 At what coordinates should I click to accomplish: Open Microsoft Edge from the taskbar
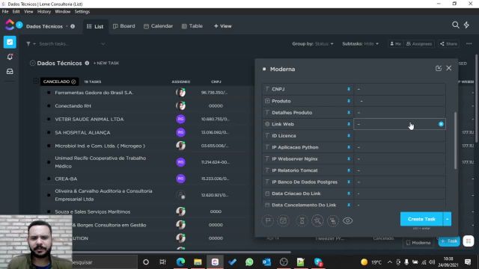click(180, 262)
